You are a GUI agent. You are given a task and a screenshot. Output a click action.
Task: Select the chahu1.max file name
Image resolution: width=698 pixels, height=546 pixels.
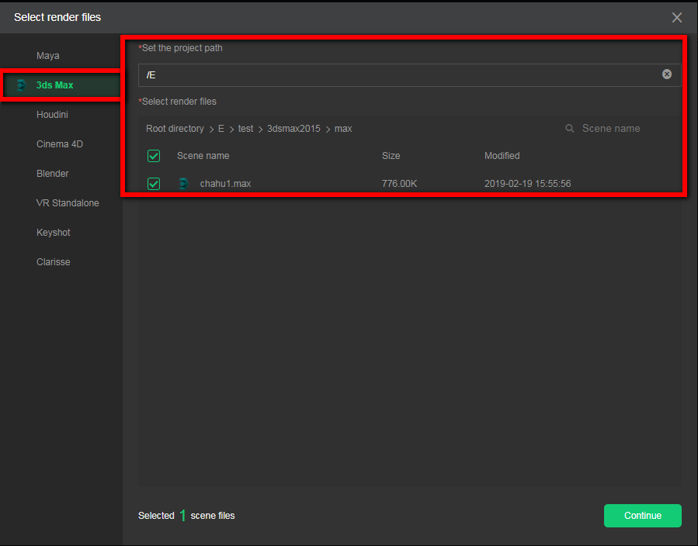225,184
